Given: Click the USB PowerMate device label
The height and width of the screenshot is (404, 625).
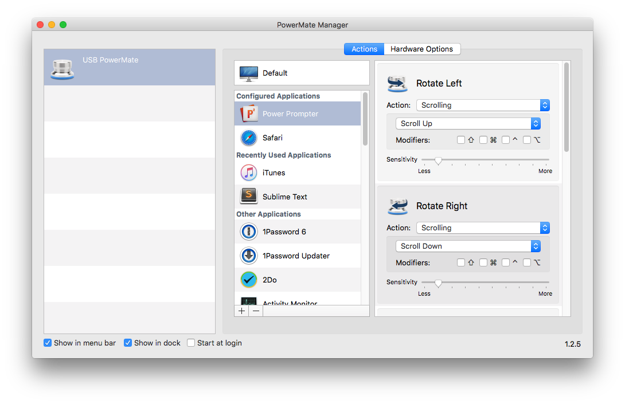Looking at the screenshot, I should pos(111,60).
